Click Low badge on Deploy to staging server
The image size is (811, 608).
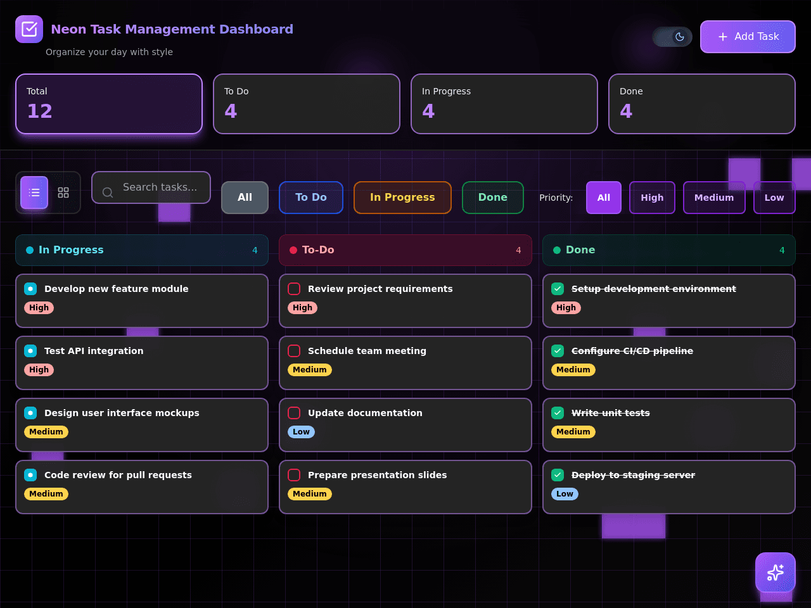point(565,494)
